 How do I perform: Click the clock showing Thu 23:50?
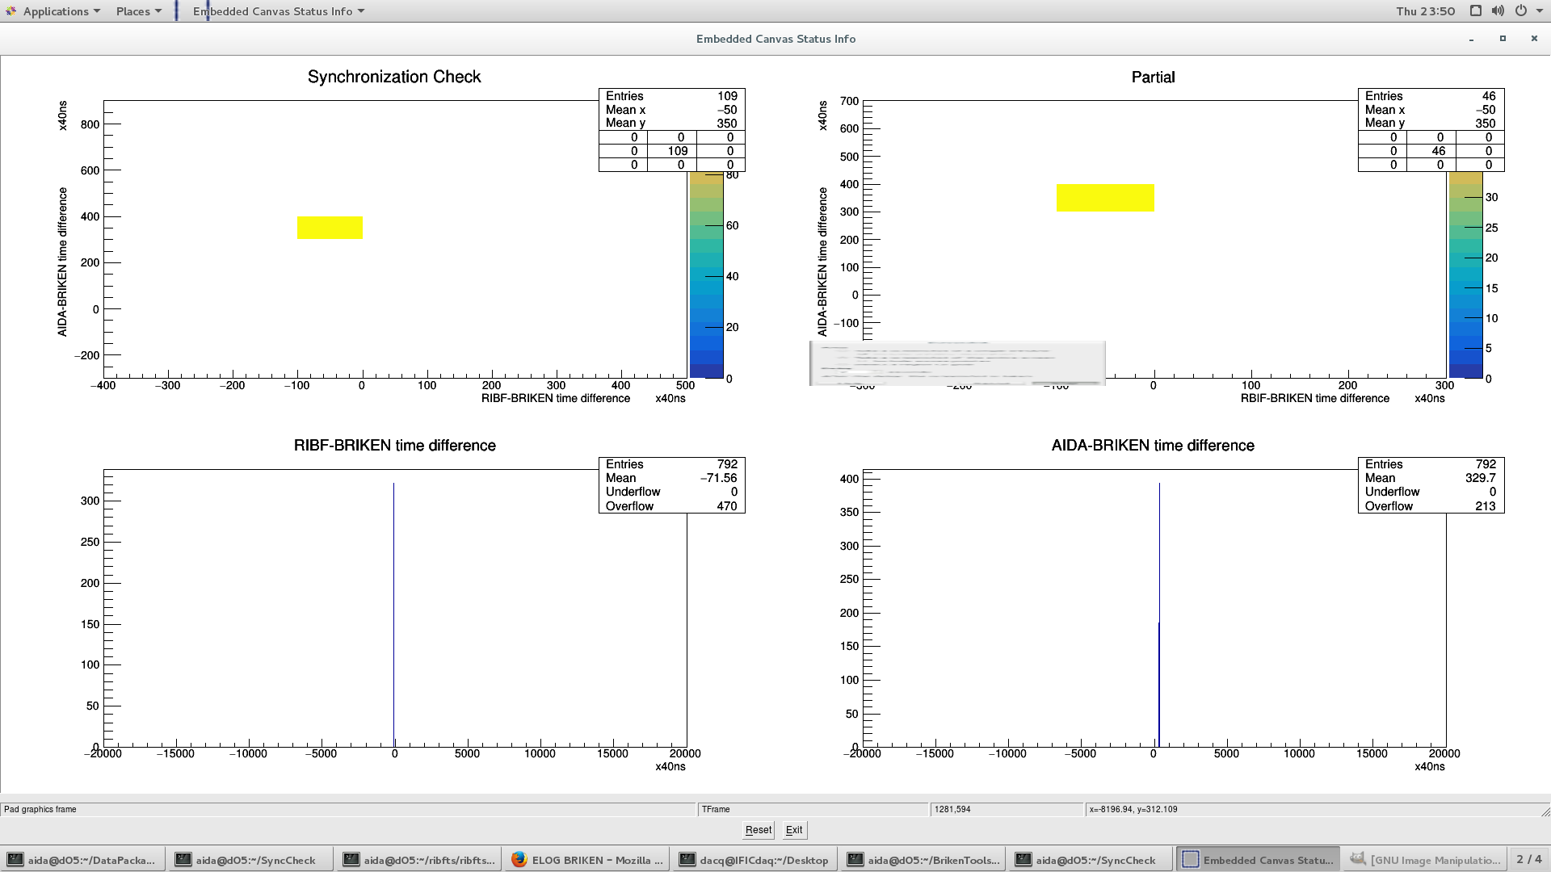point(1425,11)
